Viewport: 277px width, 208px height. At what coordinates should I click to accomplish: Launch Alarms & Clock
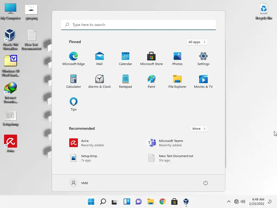[x=100, y=82]
